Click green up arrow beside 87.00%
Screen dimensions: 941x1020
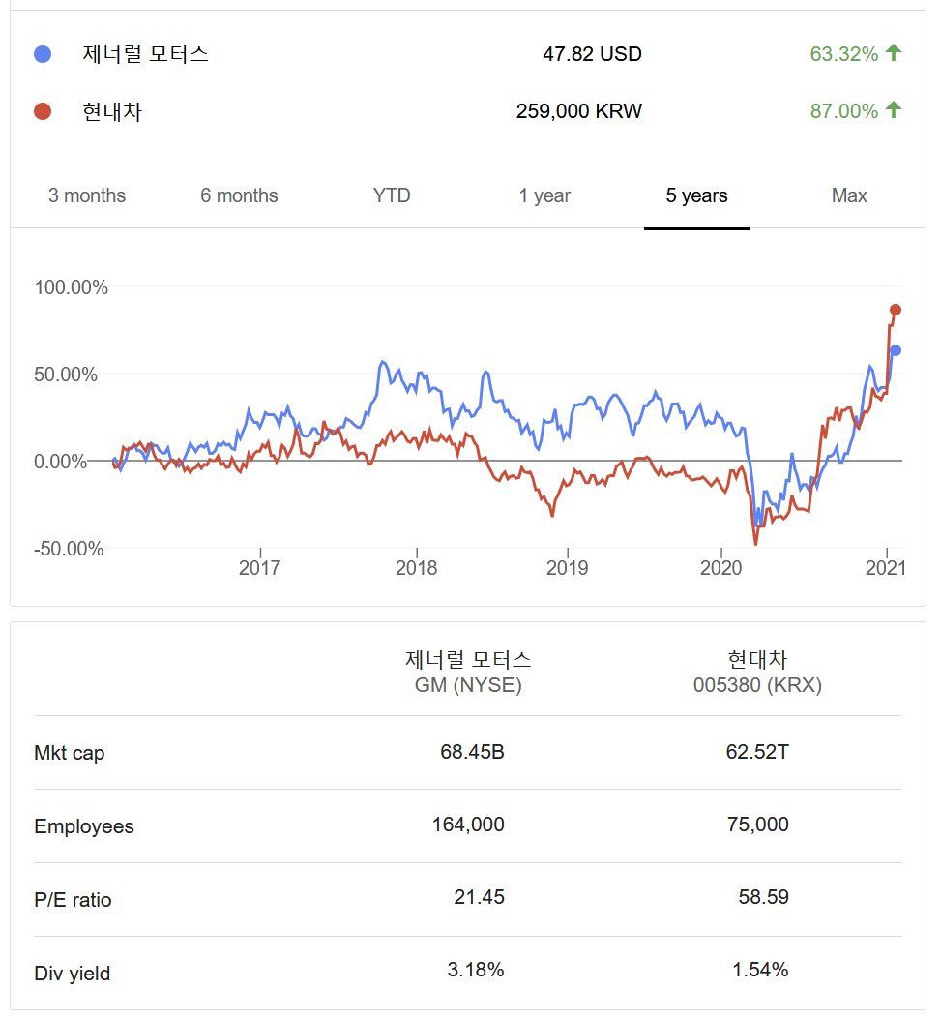coord(894,110)
